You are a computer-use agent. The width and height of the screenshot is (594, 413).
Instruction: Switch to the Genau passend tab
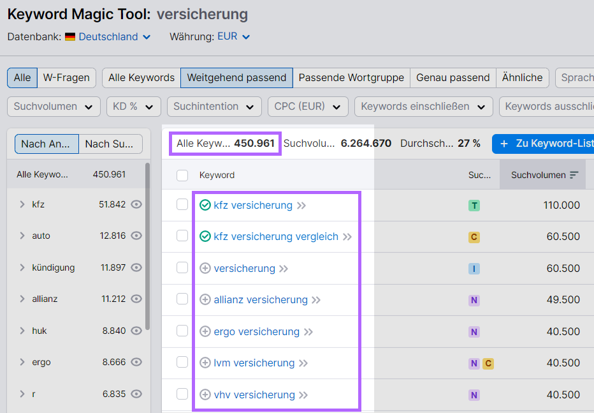453,77
